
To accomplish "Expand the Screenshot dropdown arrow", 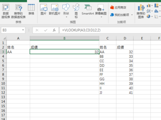I will 101,17.
